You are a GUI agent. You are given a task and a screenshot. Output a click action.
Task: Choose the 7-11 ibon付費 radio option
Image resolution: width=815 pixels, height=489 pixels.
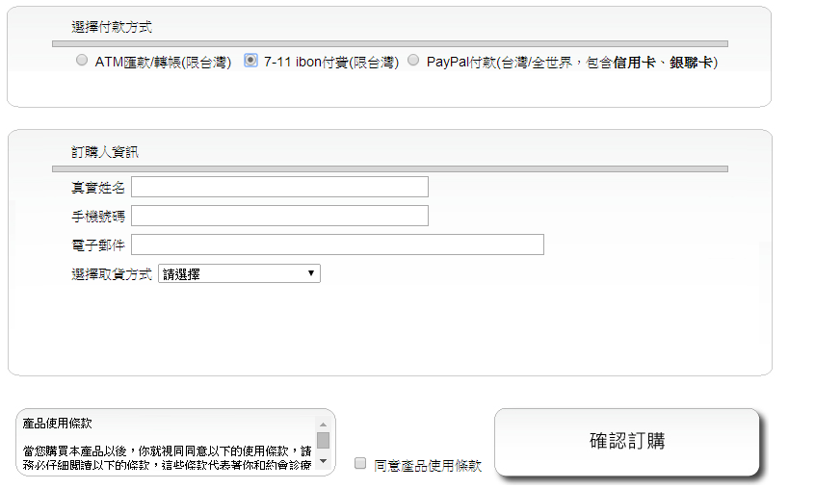pyautogui.click(x=250, y=61)
